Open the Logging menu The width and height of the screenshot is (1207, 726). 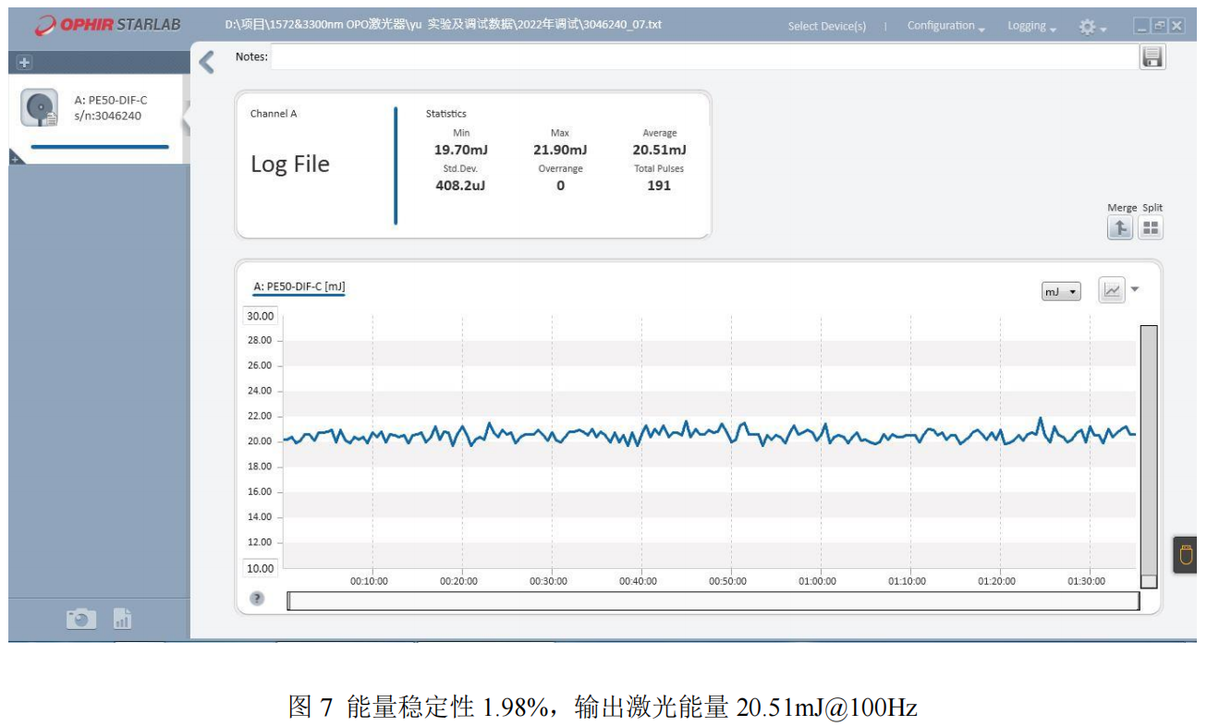[1031, 26]
